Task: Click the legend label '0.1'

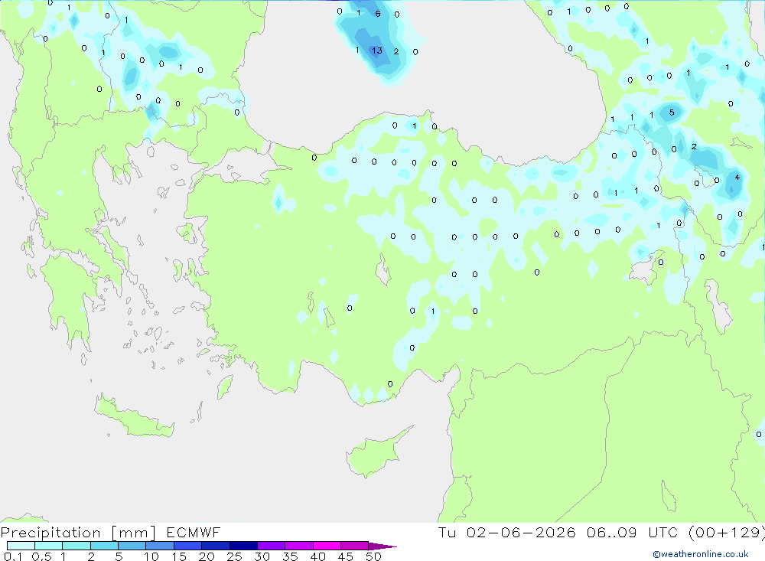Action: (13, 556)
